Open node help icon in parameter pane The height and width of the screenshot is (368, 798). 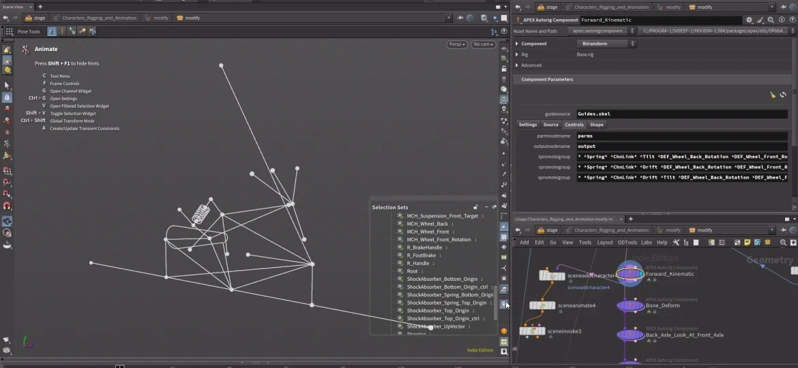(792, 20)
